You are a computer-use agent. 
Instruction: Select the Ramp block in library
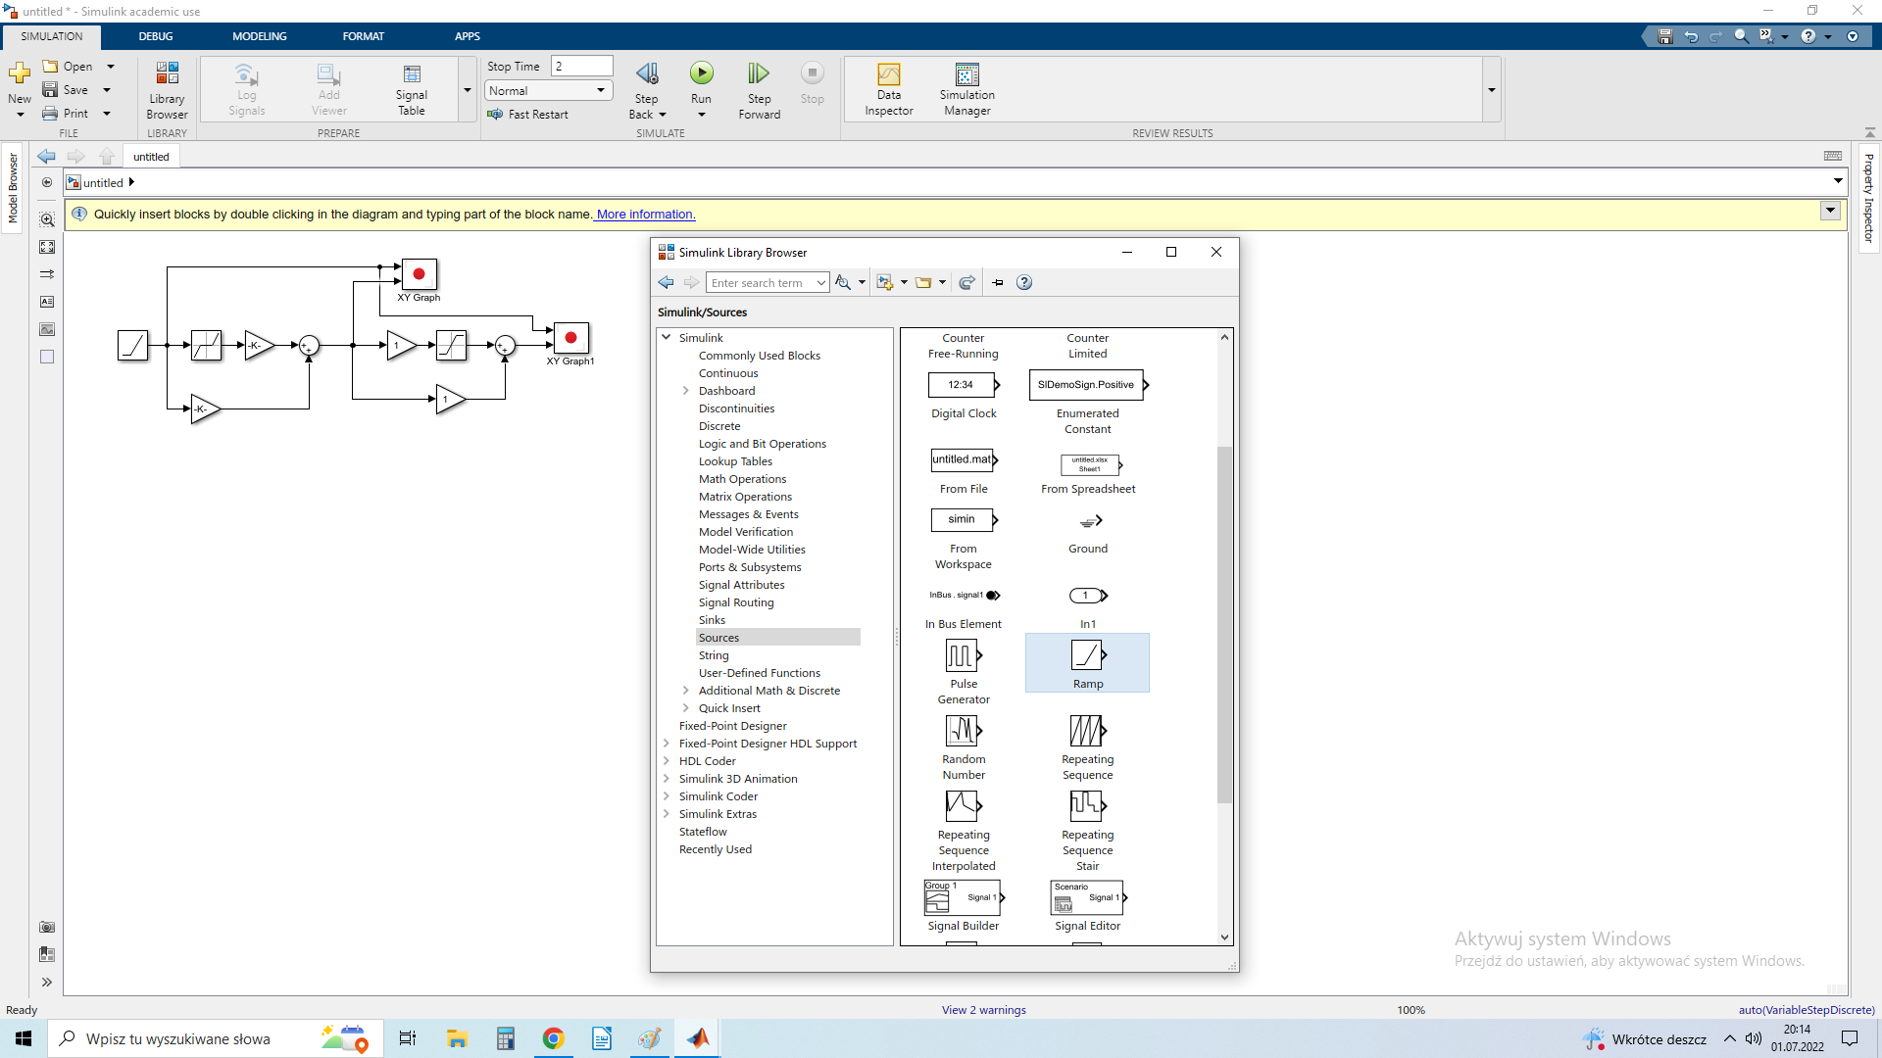(1087, 663)
